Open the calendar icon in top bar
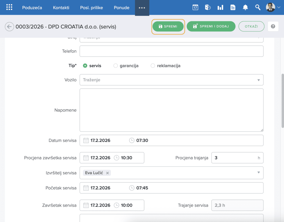This screenshot has height=222, width=284. point(195,7)
